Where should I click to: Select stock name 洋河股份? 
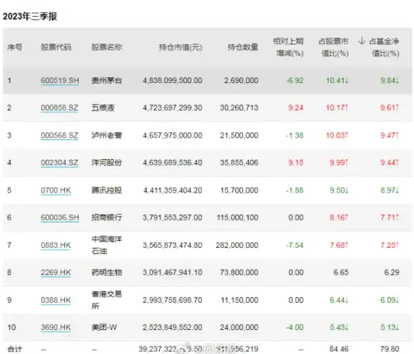107,163
